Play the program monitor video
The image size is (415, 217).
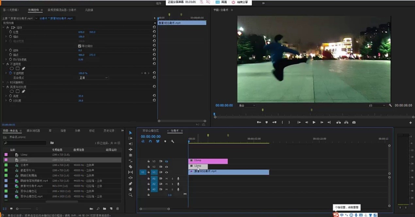[314, 122]
